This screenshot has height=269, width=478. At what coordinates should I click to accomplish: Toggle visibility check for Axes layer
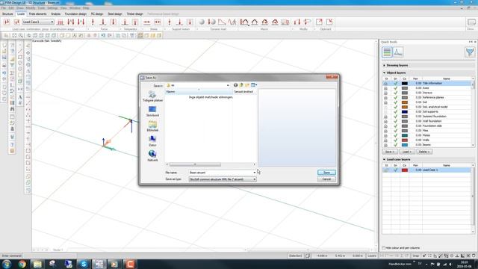click(x=395, y=88)
